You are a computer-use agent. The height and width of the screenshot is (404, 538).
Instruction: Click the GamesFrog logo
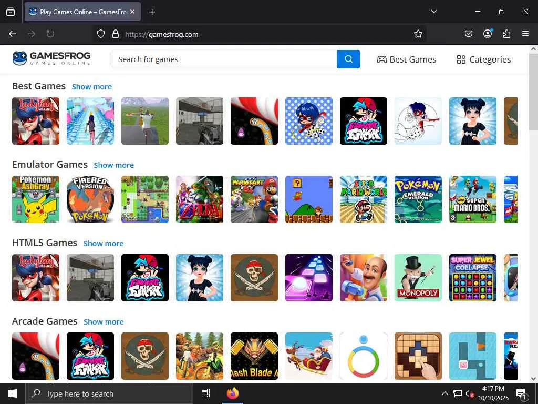tap(51, 58)
